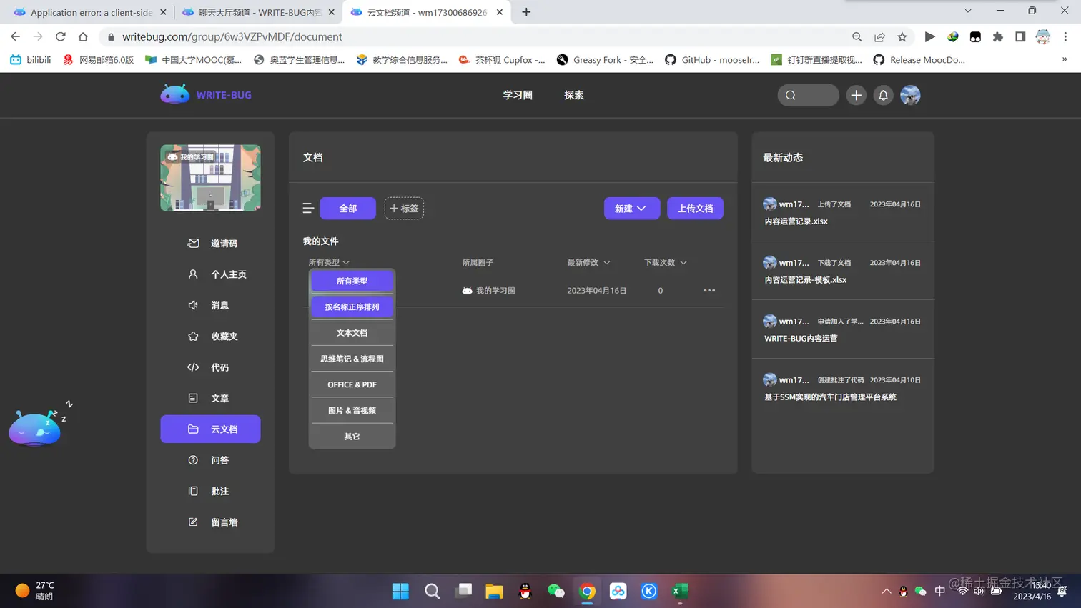Open Excel from taskbar
Image resolution: width=1081 pixels, height=608 pixels.
click(x=680, y=591)
